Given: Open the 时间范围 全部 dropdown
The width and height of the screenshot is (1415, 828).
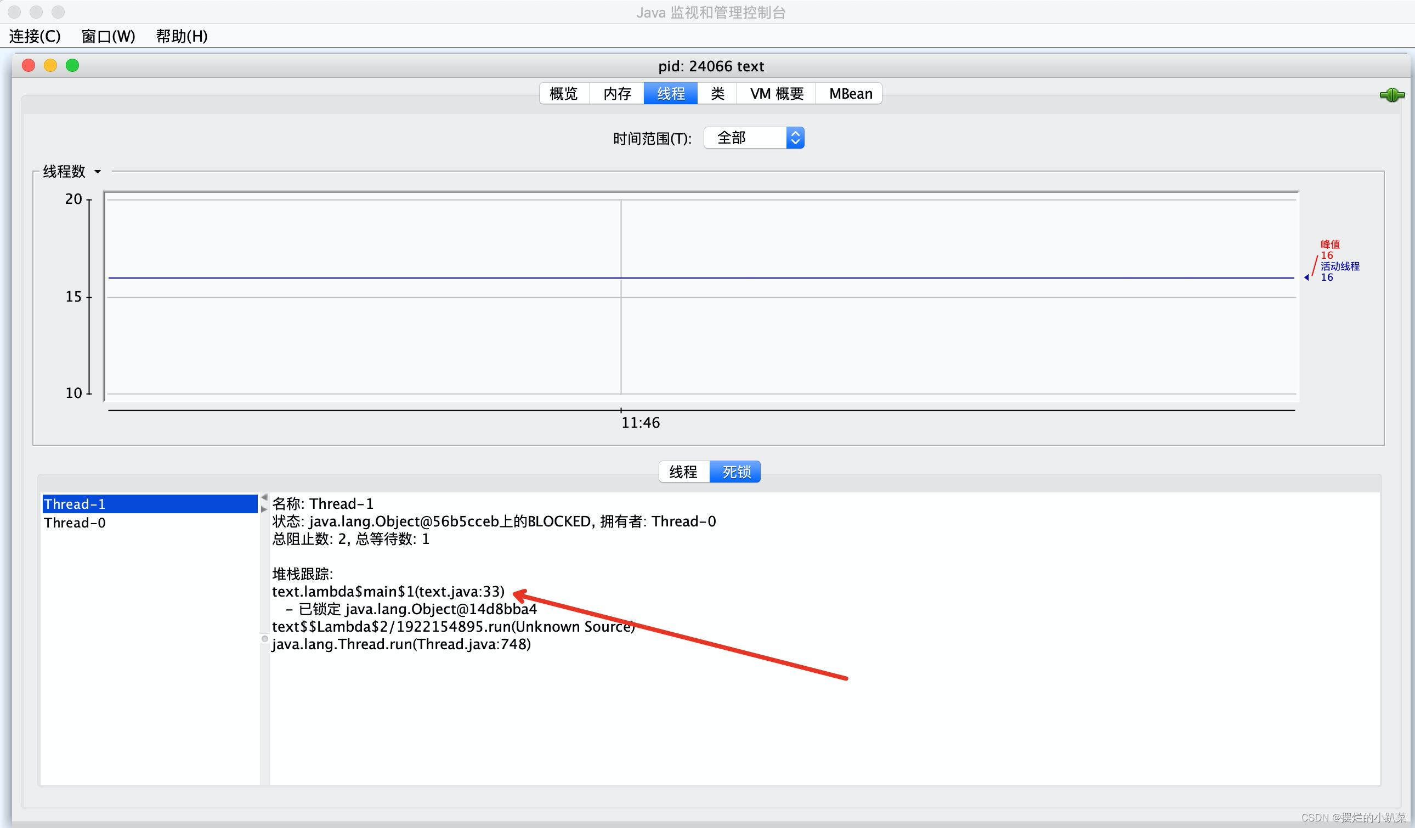Looking at the screenshot, I should pos(754,138).
